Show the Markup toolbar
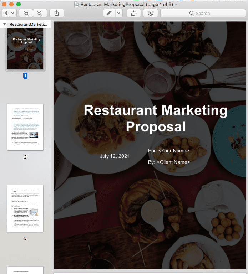Viewport: 248px width, 274px height. pos(150,13)
